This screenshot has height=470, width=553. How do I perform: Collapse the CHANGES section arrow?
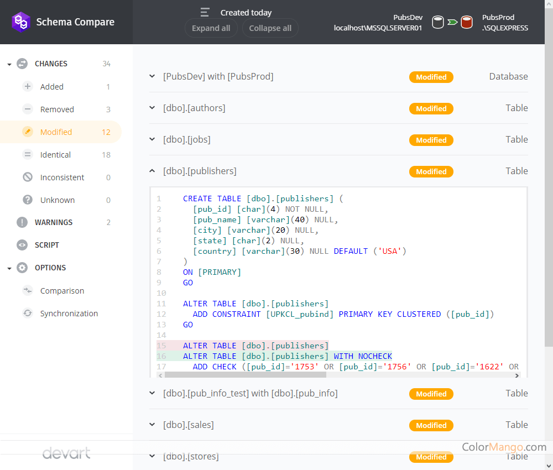pyautogui.click(x=9, y=65)
